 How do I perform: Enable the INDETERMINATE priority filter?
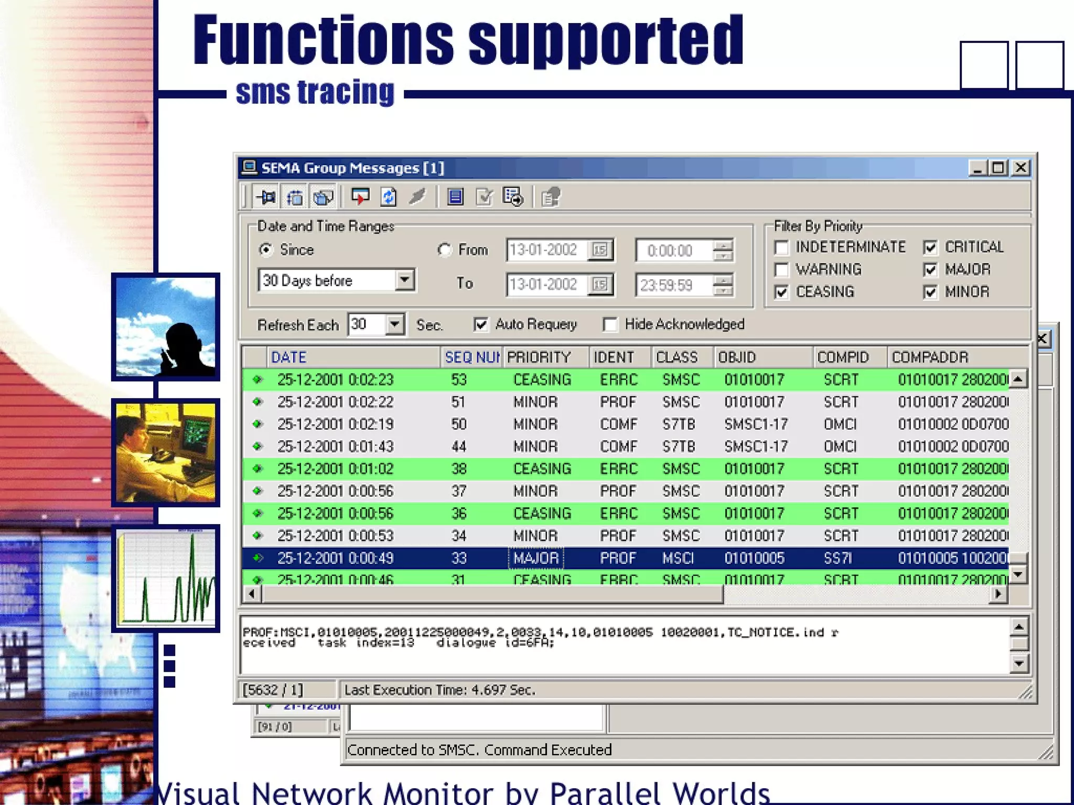(781, 247)
